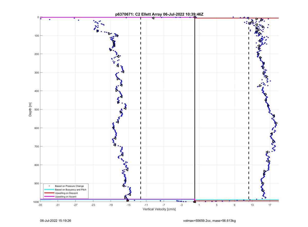Click the x-axis tick label '-7'
The height and width of the screenshot is (227, 308).
click(x=164, y=205)
